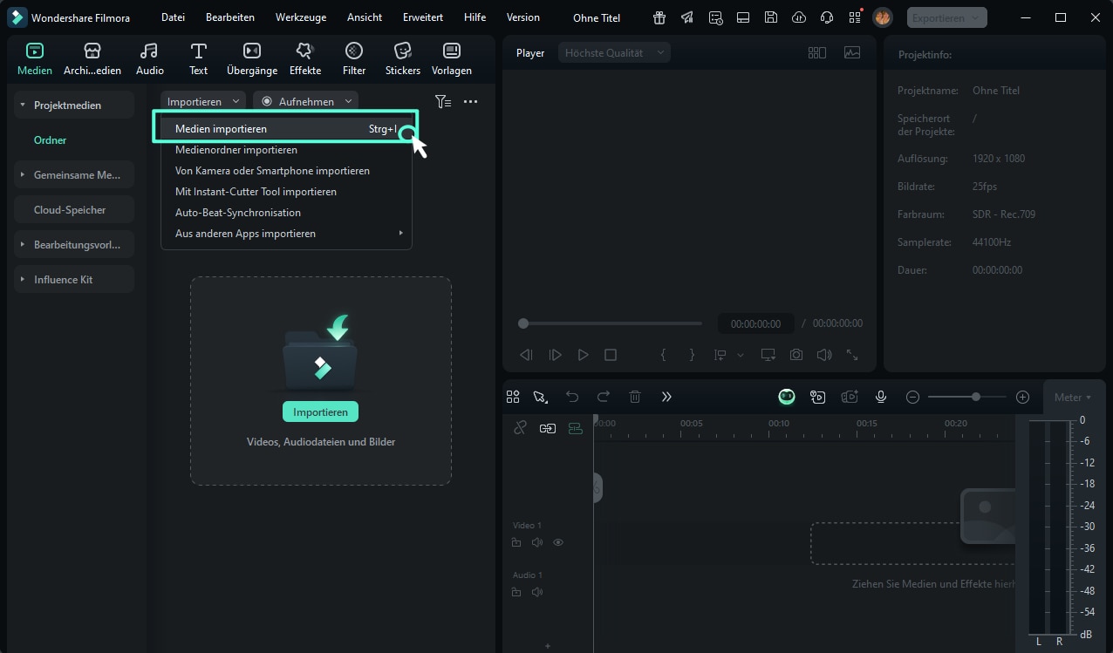Click the player image scope icon
This screenshot has height=653, width=1113.
(852, 53)
